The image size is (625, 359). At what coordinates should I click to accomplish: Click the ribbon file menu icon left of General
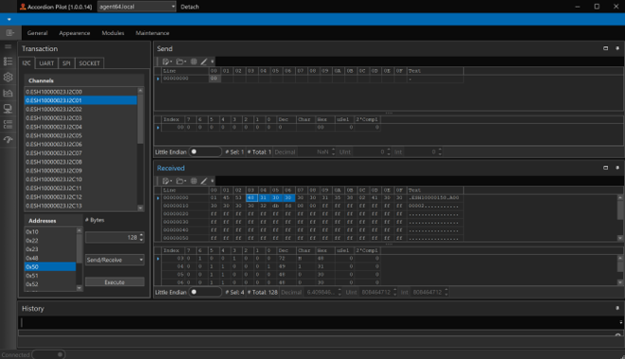pos(10,33)
